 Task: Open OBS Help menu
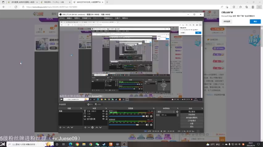(125, 18)
